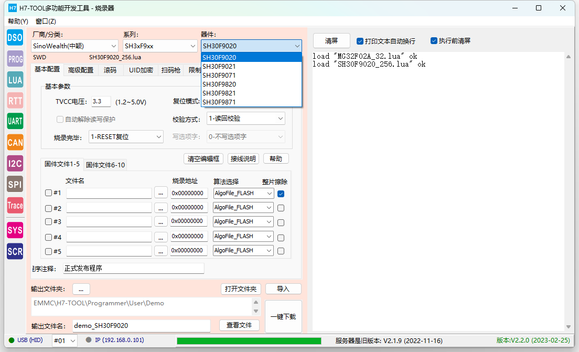Browse file for firmware #2
This screenshot has width=579, height=352.
[160, 208]
